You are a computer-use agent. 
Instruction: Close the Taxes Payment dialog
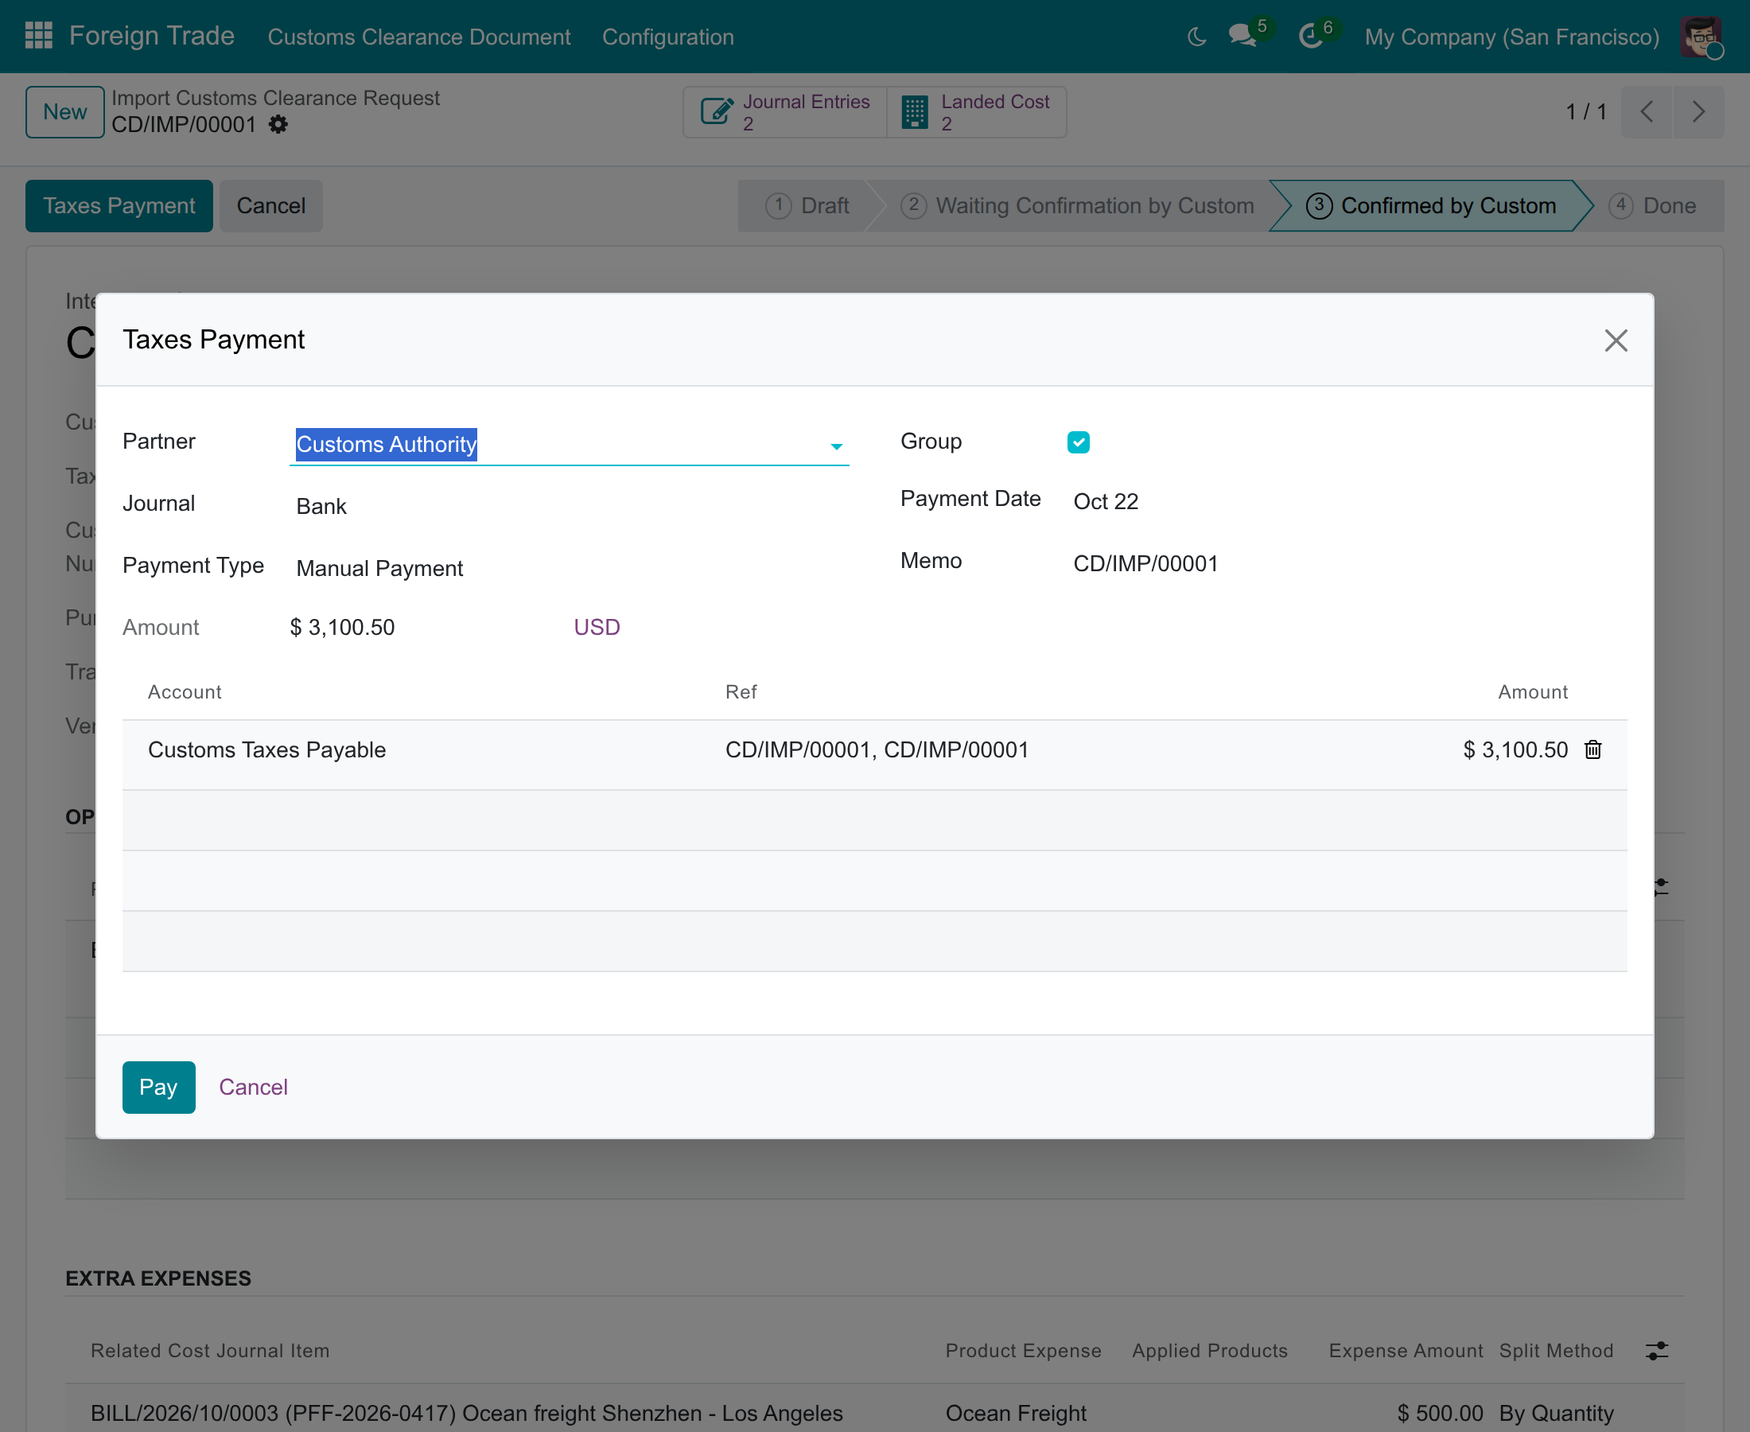click(x=1616, y=340)
